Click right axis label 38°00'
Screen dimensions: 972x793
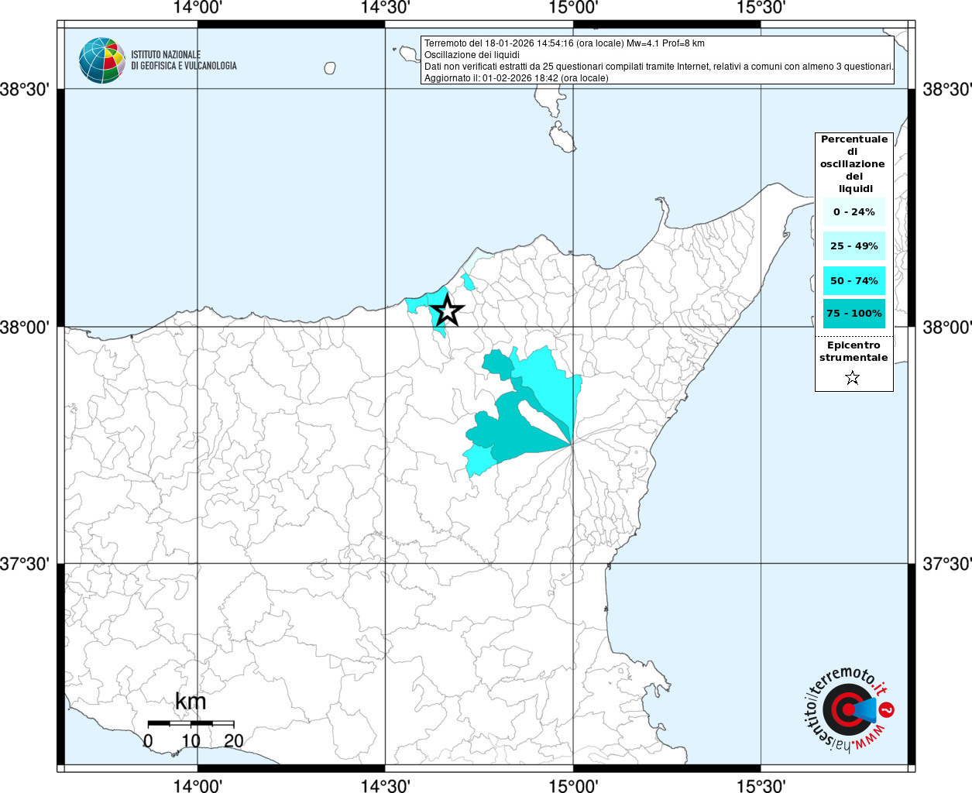click(x=946, y=328)
